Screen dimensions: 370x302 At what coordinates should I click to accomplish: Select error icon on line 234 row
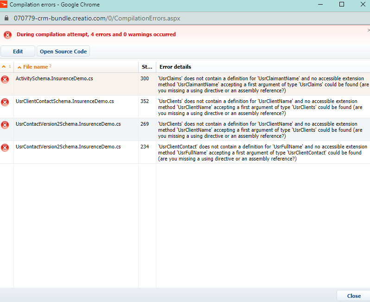click(x=5, y=148)
